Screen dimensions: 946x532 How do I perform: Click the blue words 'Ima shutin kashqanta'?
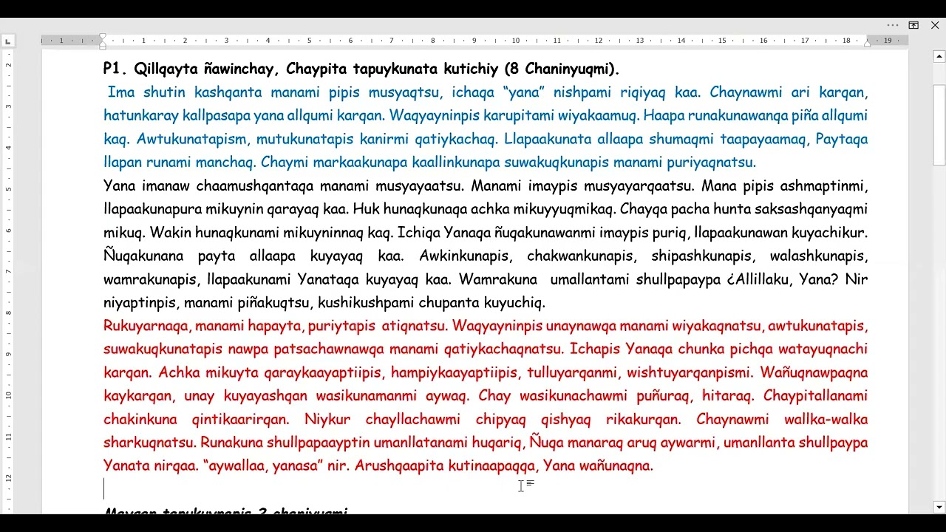[186, 92]
